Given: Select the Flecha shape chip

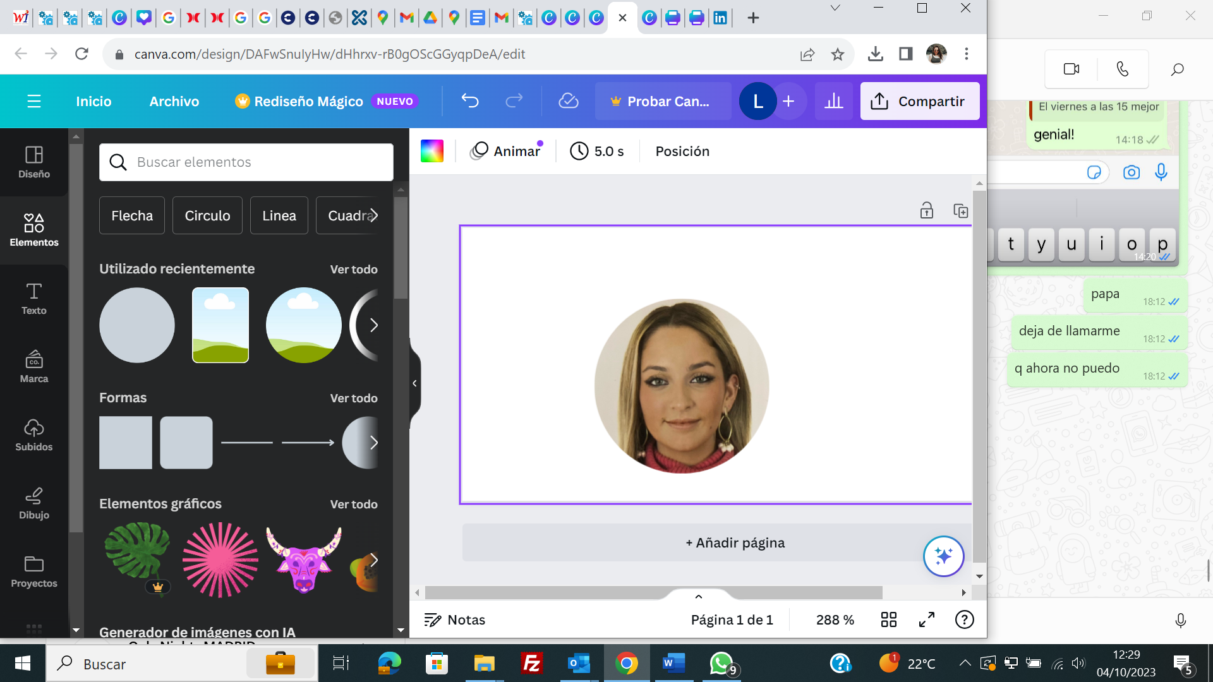Looking at the screenshot, I should click(132, 216).
